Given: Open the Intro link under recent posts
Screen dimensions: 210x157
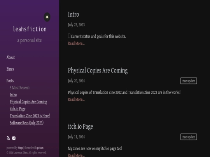Looking at the screenshot, I should (x=13, y=95).
